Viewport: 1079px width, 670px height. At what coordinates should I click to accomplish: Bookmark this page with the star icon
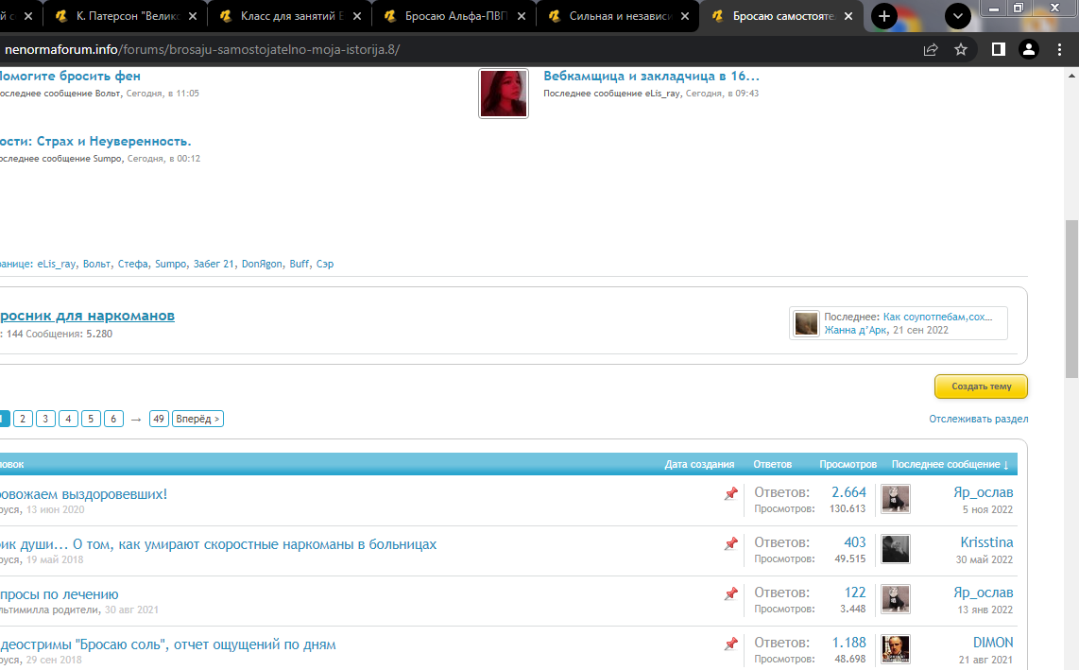(961, 49)
